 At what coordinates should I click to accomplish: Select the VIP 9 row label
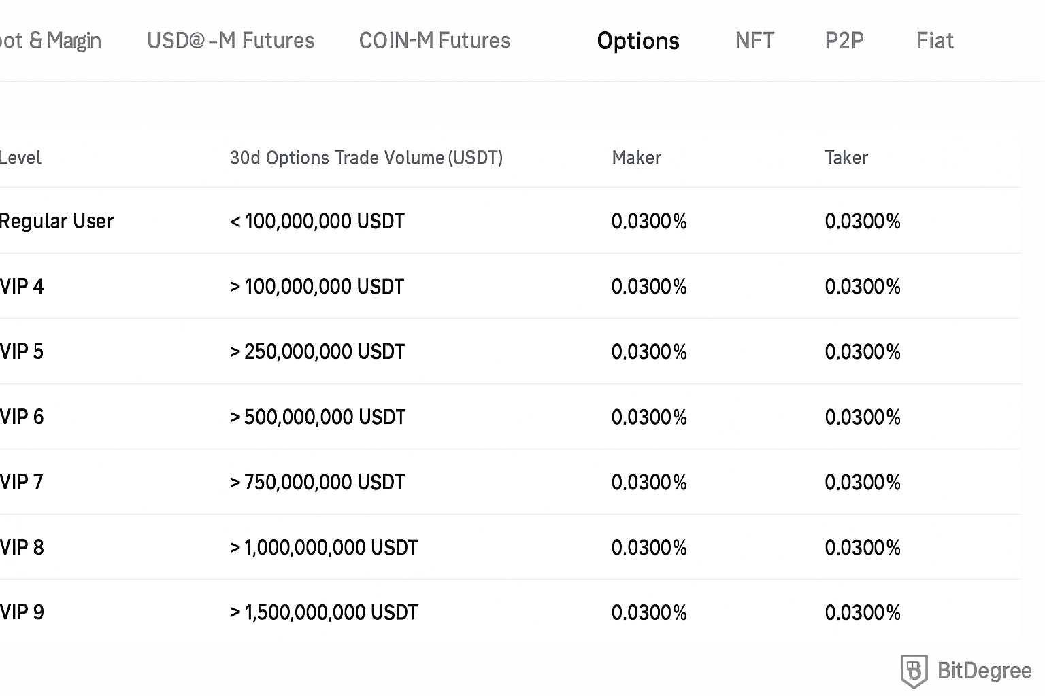coord(22,612)
